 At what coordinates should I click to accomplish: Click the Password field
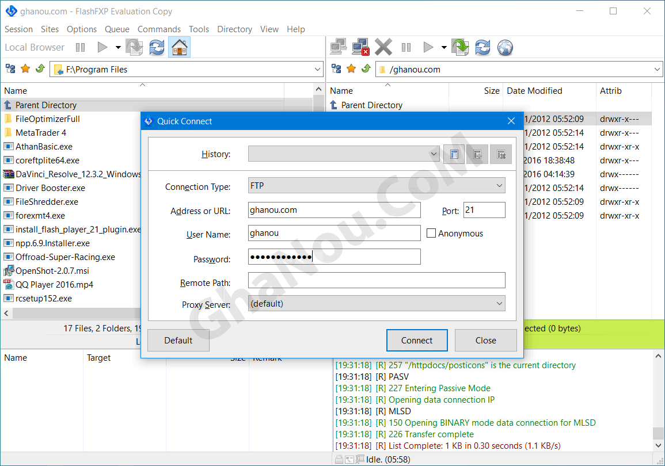[x=334, y=257]
